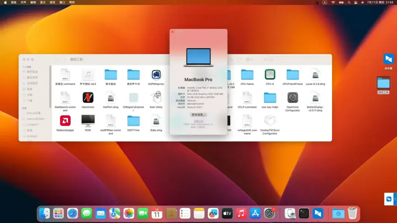Click 更多信息 button in About This Mac

(x=198, y=115)
